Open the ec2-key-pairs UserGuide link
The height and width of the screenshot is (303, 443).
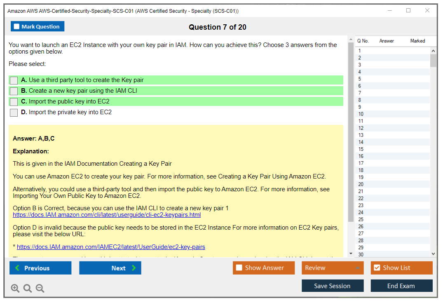tap(111, 247)
